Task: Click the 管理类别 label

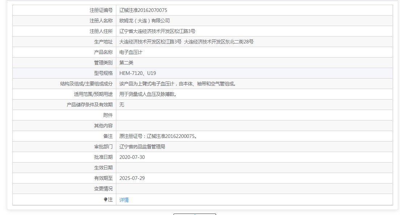Action: coord(103,63)
